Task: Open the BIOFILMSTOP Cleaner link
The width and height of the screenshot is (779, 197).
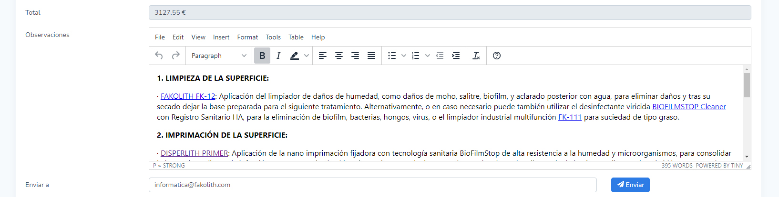Action: coord(689,107)
